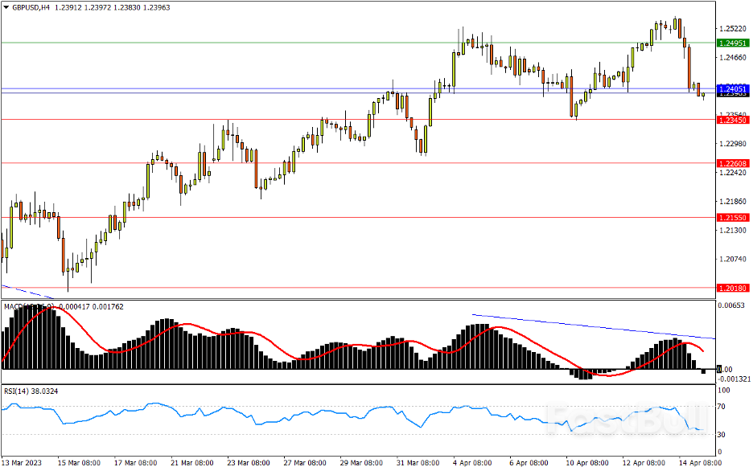Select the 1.20740 price axis value
Image resolution: width=753 pixels, height=471 pixels.
pyautogui.click(x=732, y=259)
